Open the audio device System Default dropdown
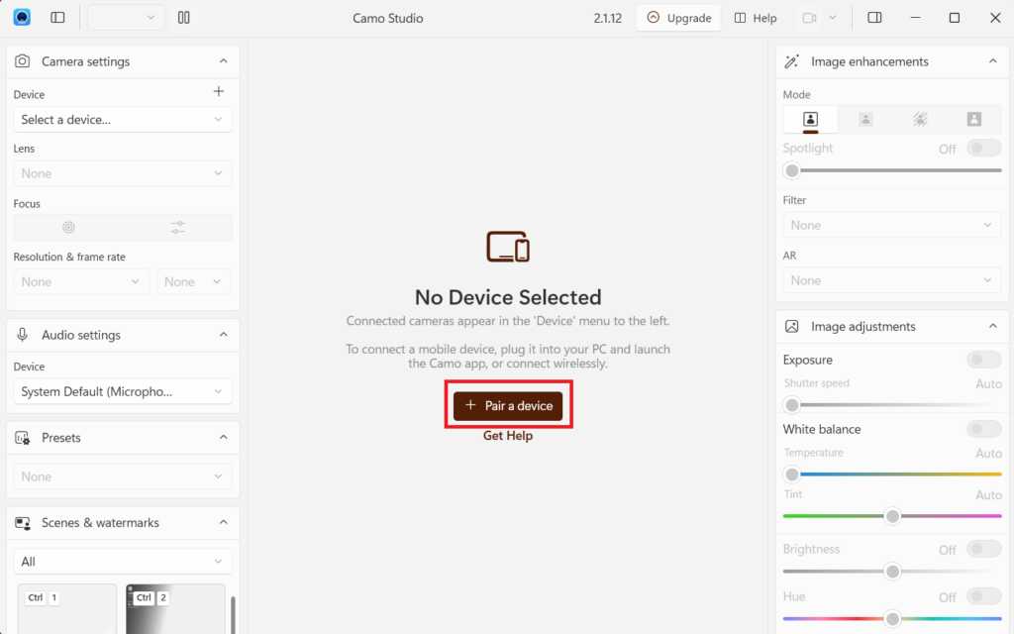This screenshot has height=634, width=1014. pyautogui.click(x=122, y=391)
